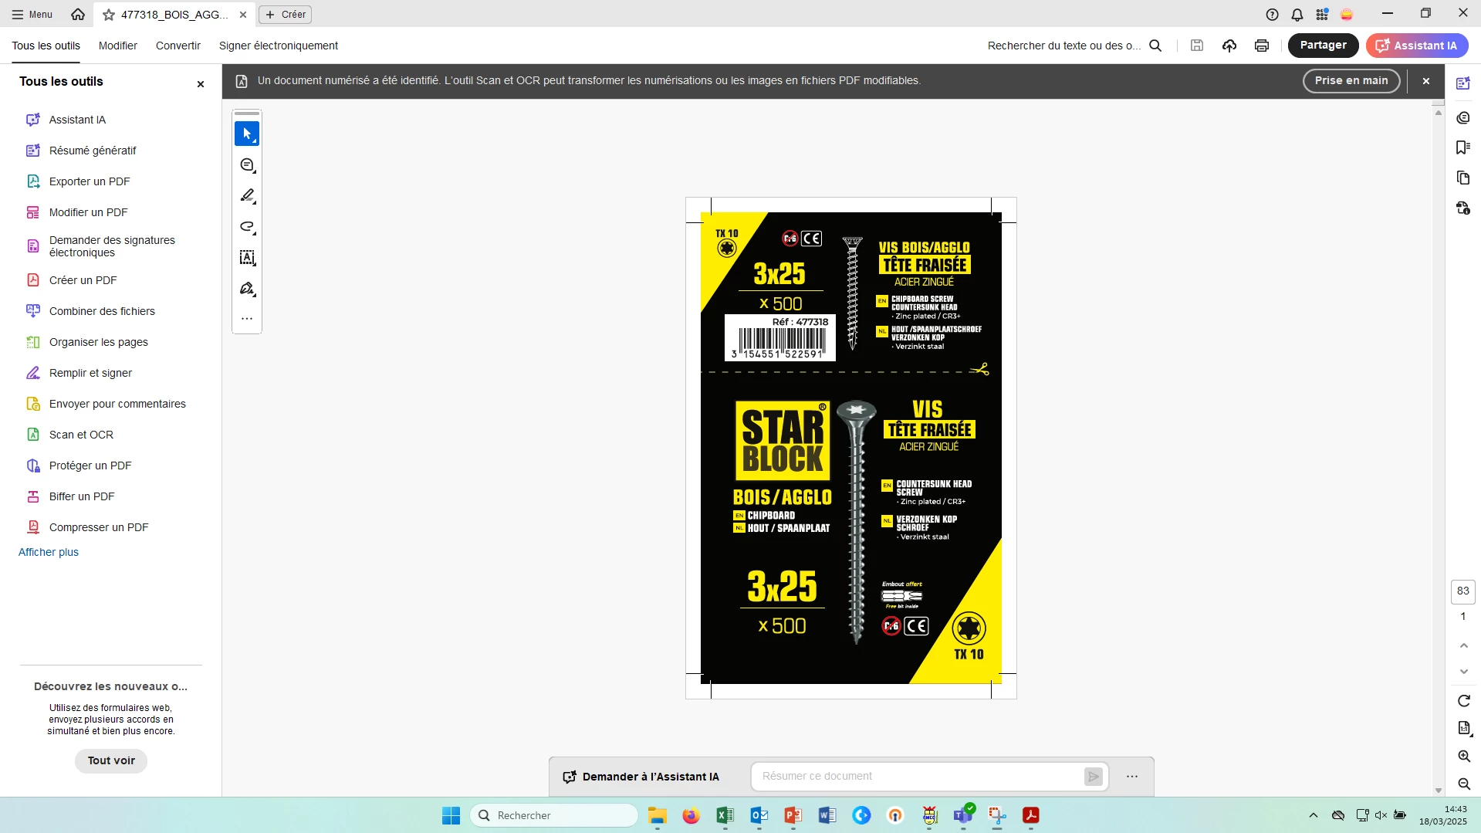This screenshot has width=1481, height=833.
Task: Open Scan et OCR tool
Action: tap(81, 435)
